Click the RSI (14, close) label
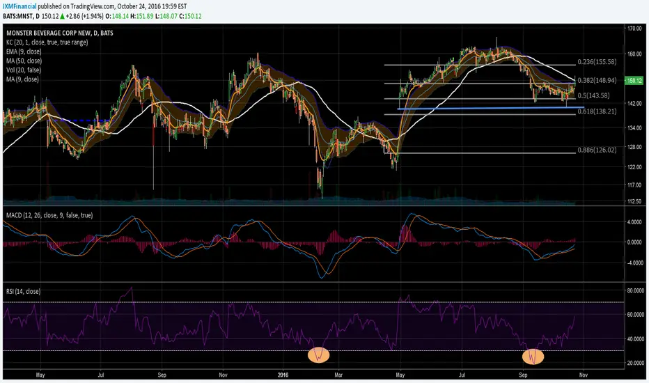This screenshot has height=383, width=649. coord(24,292)
